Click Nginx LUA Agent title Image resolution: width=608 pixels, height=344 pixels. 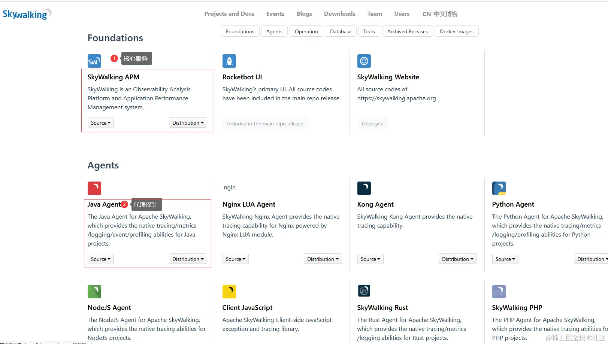pos(249,204)
